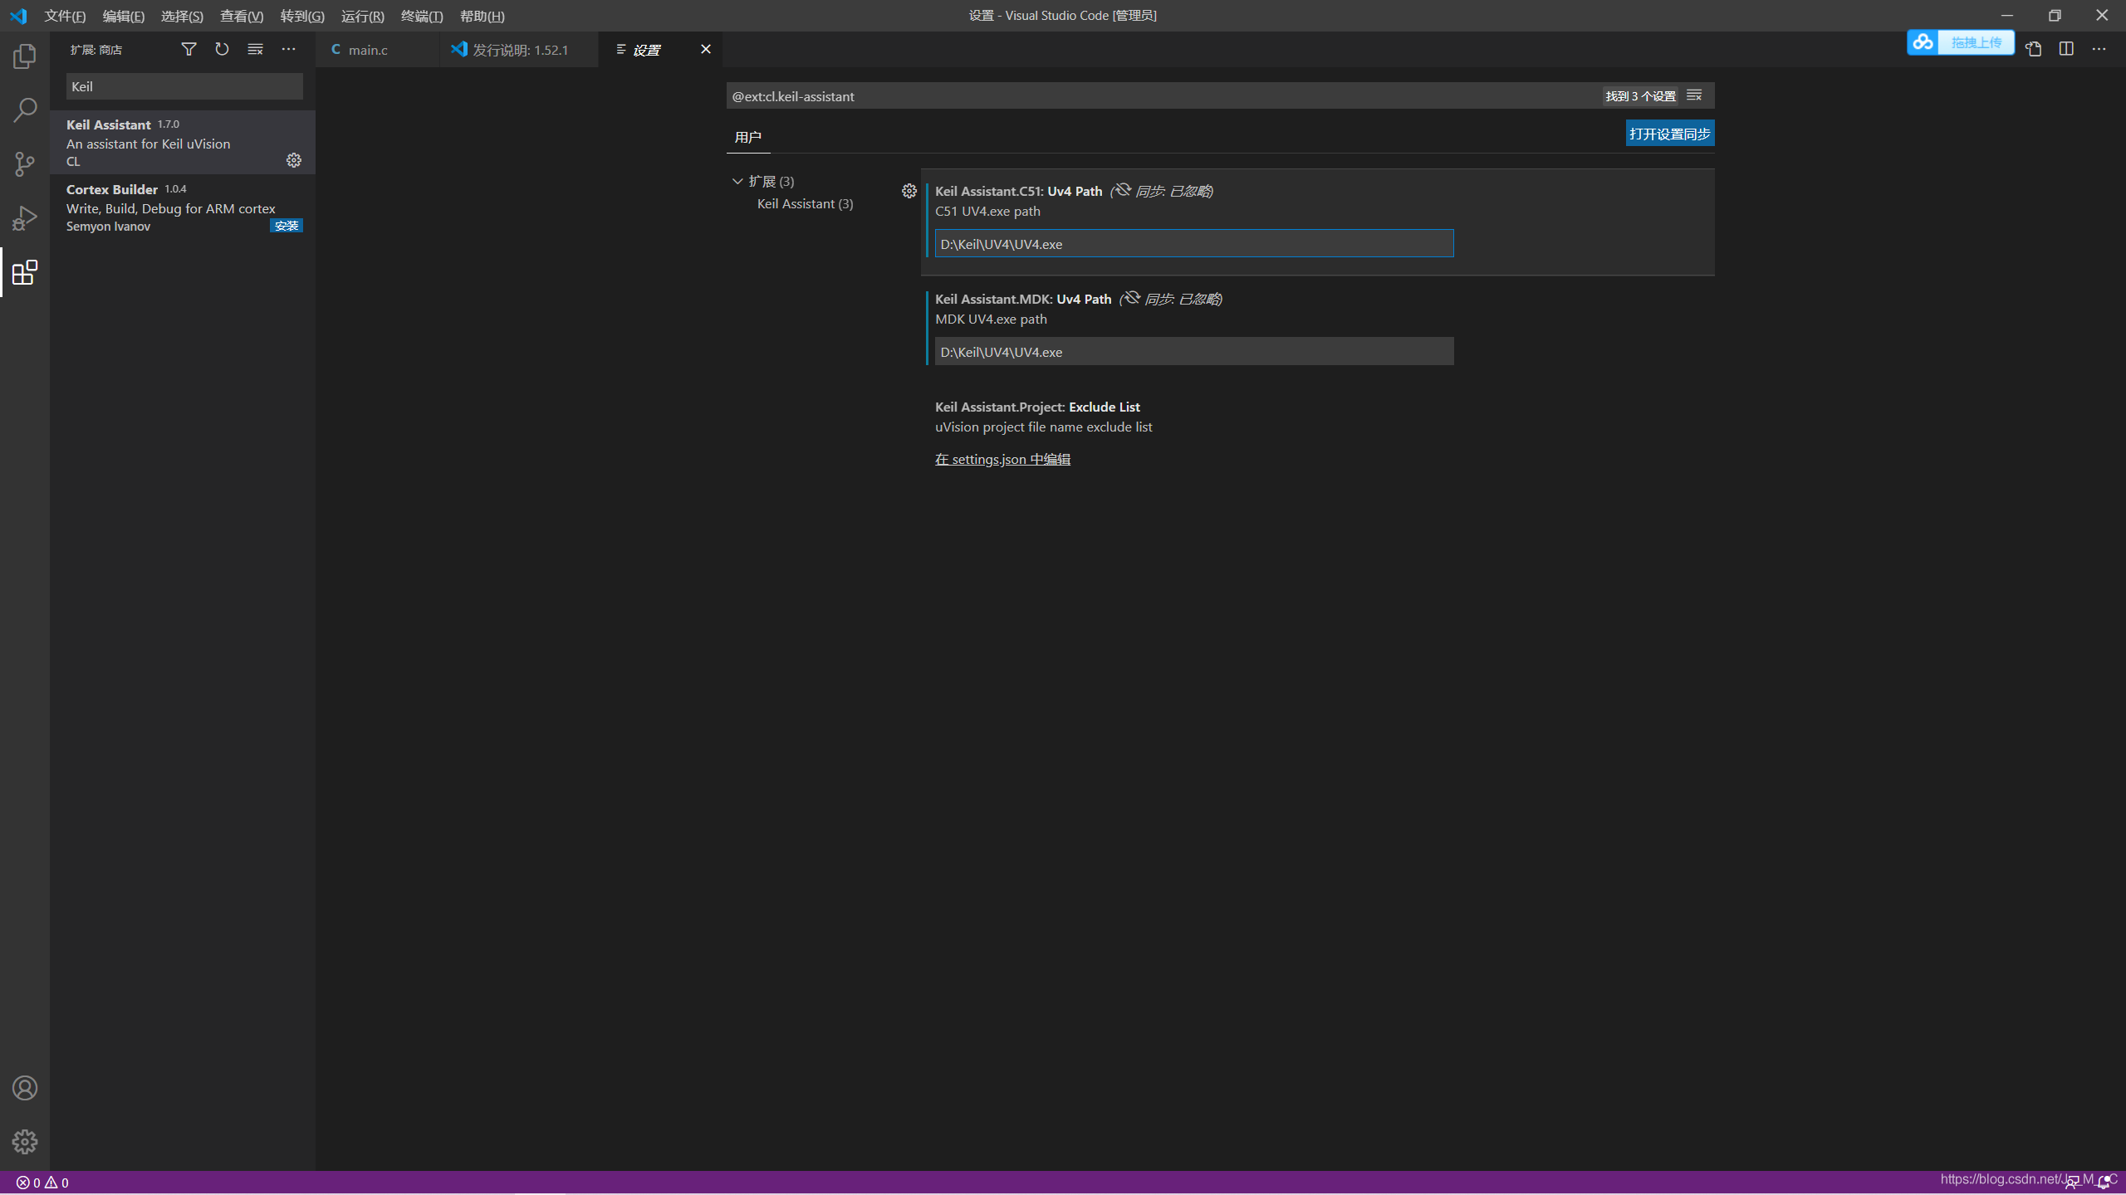Image resolution: width=2126 pixels, height=1195 pixels.
Task: Open the Manage gear in activity bar
Action: click(x=25, y=1142)
